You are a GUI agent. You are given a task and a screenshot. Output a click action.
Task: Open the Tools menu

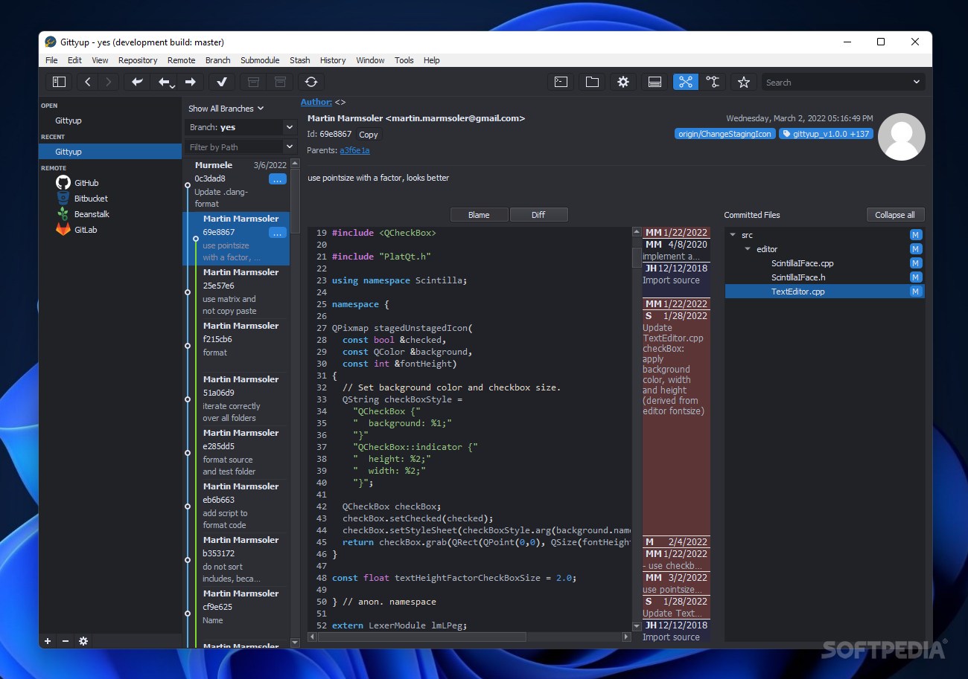(x=404, y=60)
